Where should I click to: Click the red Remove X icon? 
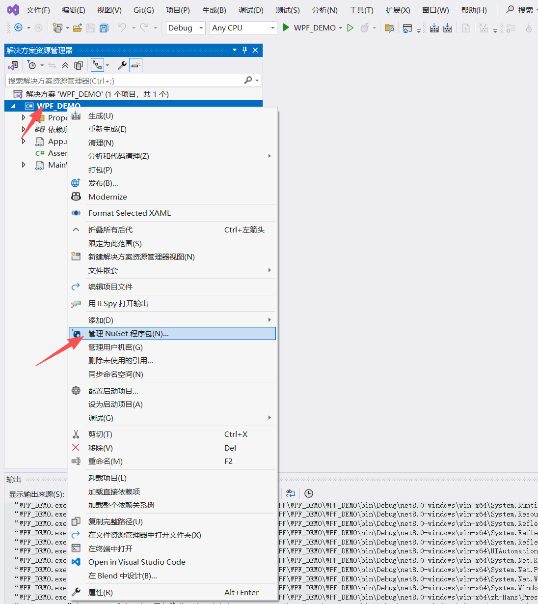(76, 448)
